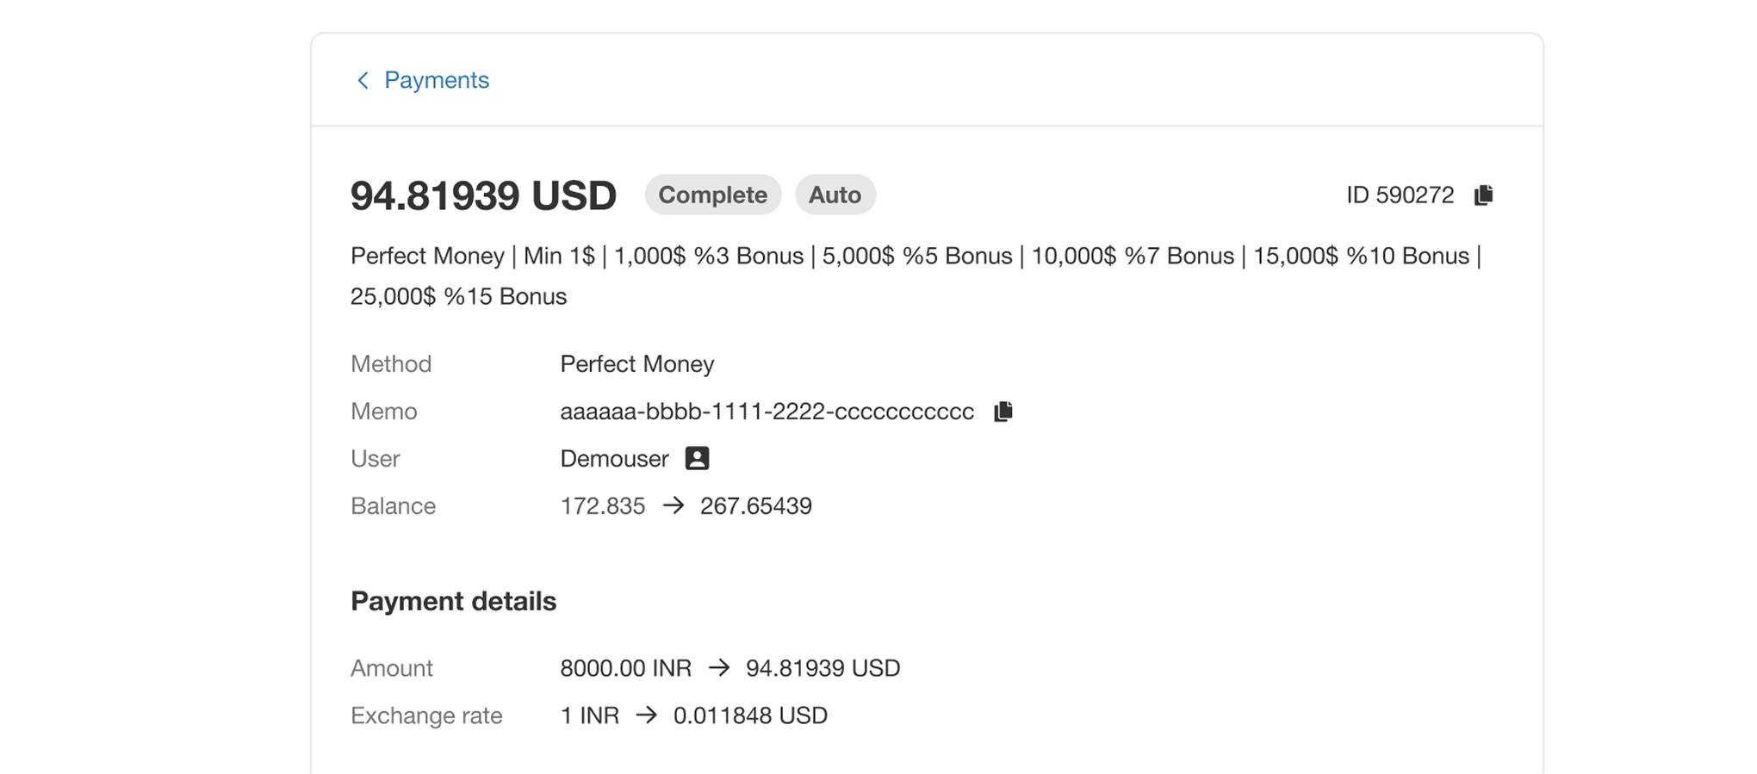Go back to the Payments list
The width and height of the screenshot is (1757, 774).
[436, 80]
